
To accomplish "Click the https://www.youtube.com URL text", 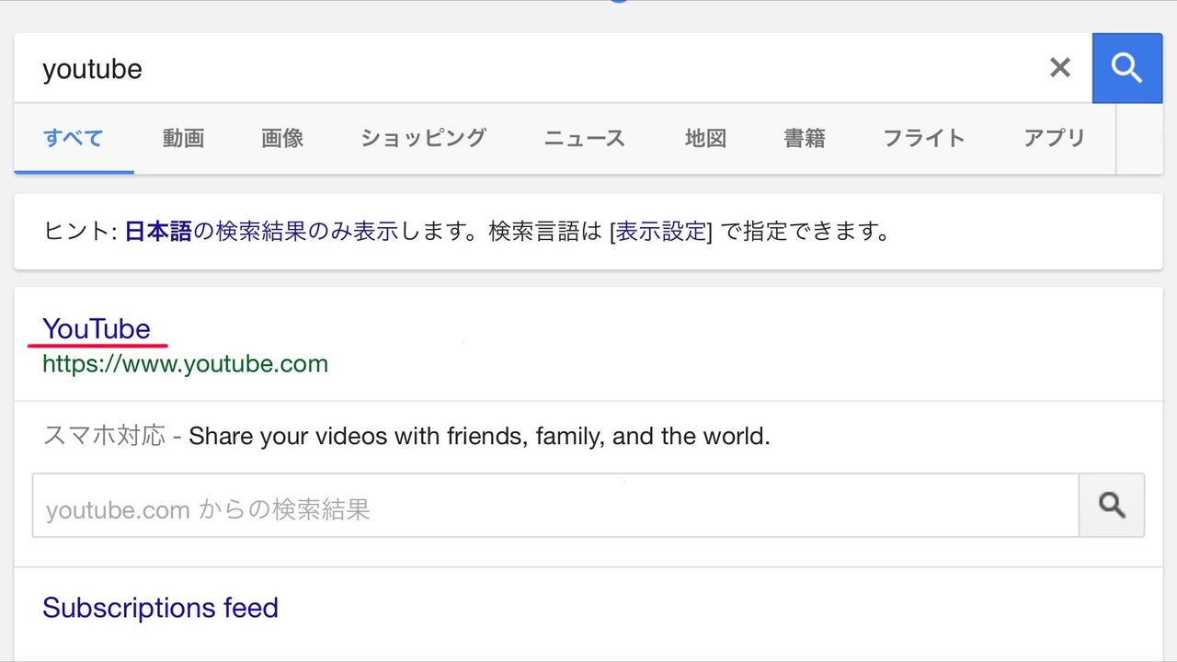I will [185, 364].
